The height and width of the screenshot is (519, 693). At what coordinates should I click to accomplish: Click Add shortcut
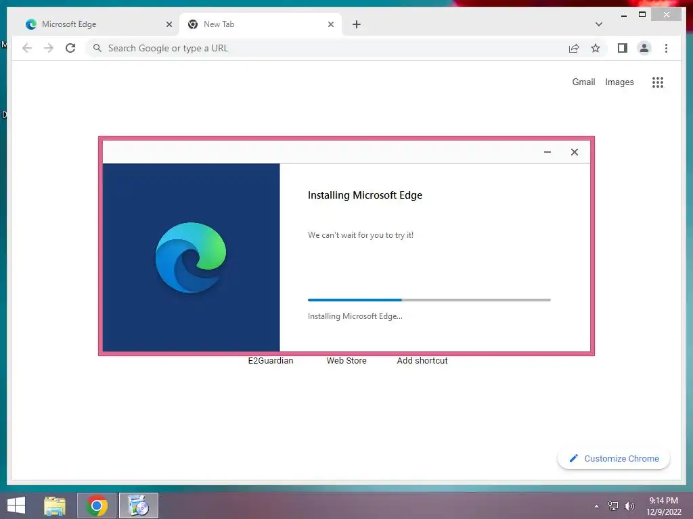click(x=422, y=361)
